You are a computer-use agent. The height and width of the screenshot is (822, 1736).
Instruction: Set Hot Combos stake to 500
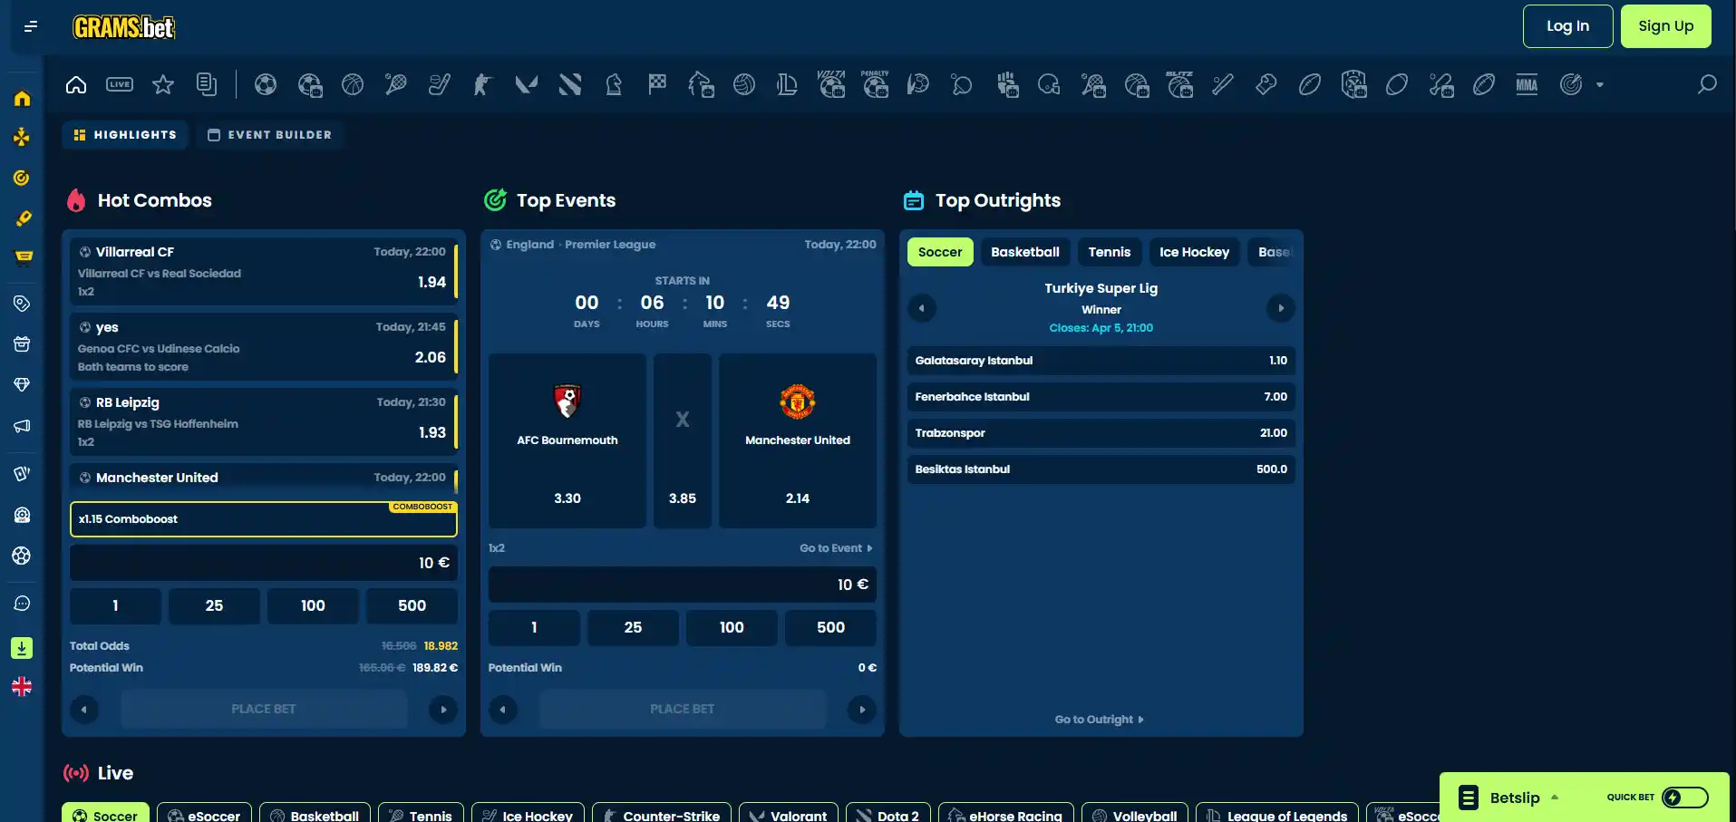(412, 606)
